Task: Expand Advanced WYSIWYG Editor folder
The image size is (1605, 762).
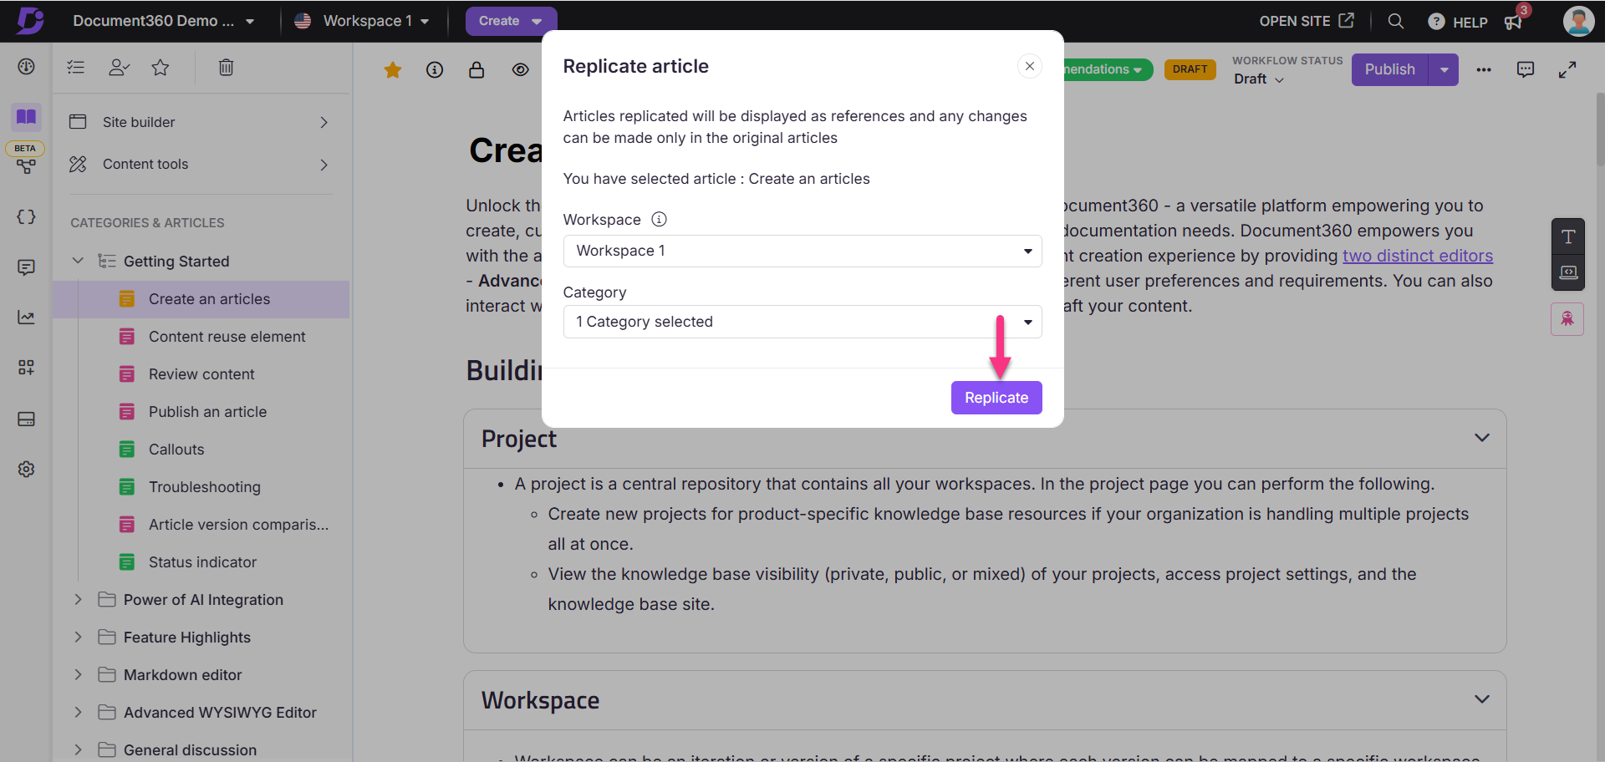Action: (x=78, y=712)
